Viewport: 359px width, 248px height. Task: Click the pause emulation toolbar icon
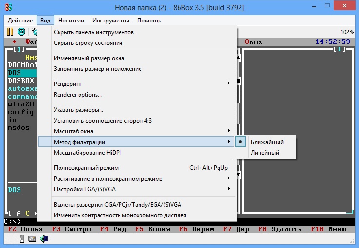10,32
